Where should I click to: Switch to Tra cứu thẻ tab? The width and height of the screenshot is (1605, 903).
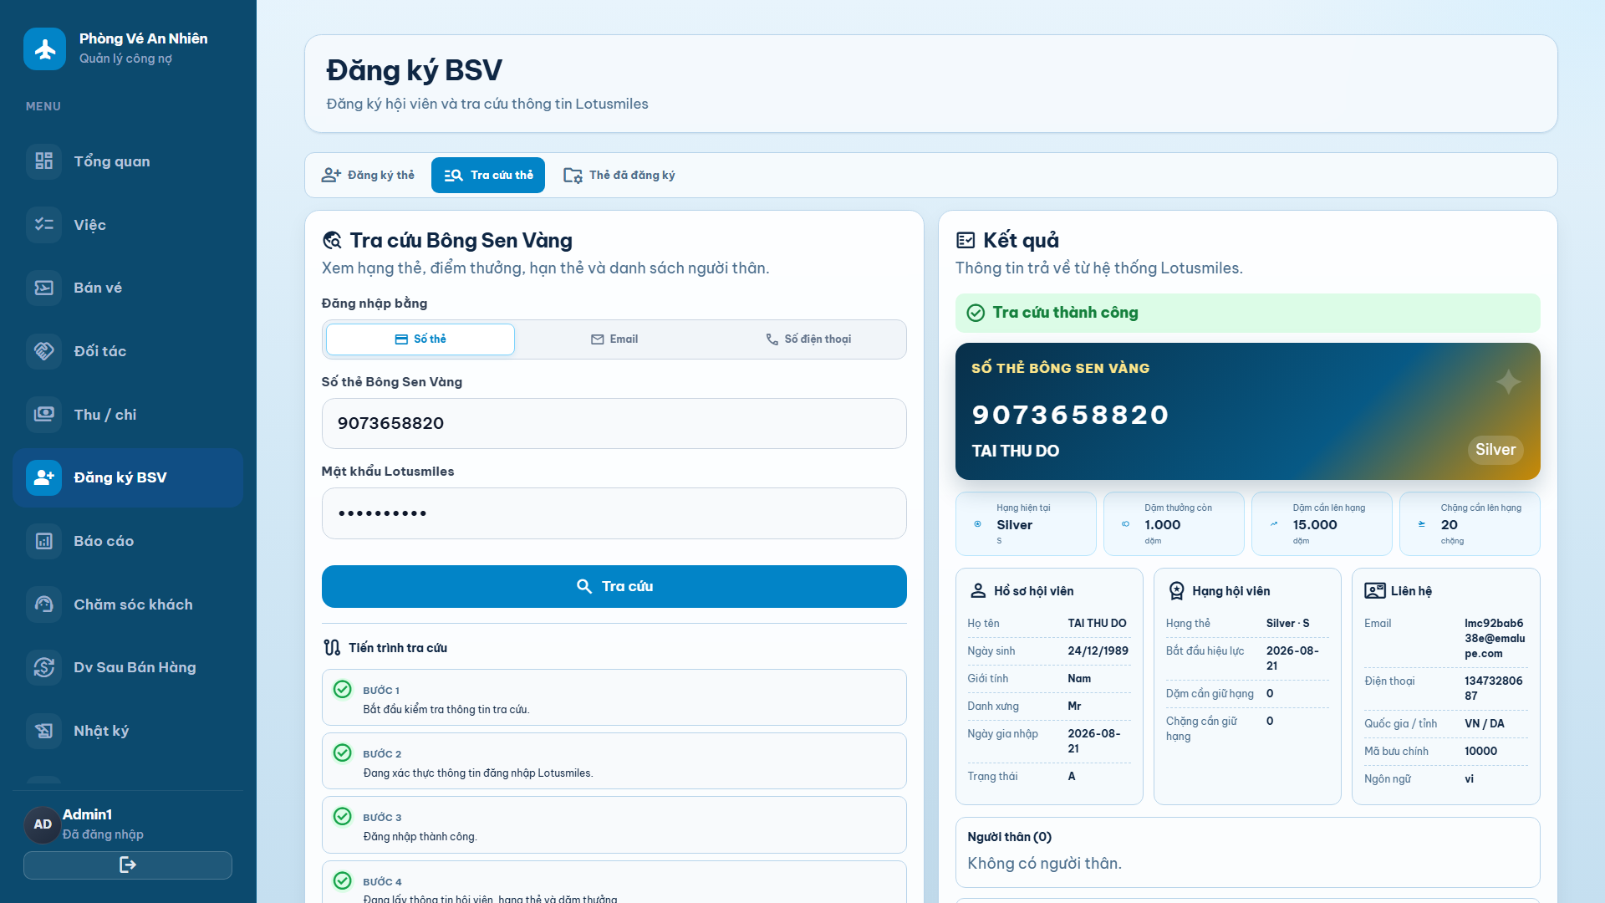[488, 176]
